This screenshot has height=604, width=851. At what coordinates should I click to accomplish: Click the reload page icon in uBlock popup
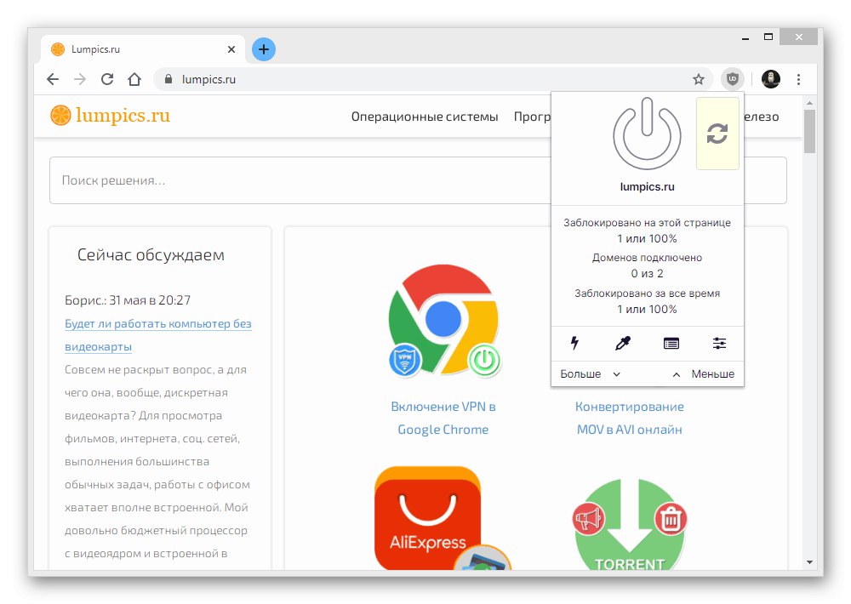coord(717,134)
